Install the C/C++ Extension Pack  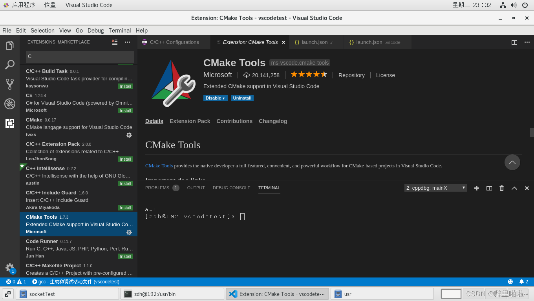[126, 159]
